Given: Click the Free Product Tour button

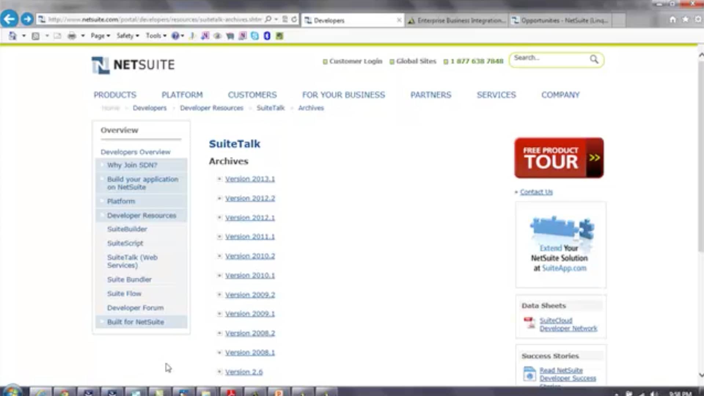Looking at the screenshot, I should click(558, 158).
